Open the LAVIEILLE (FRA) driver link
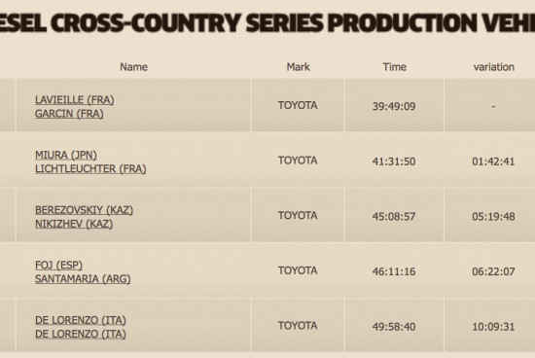 pos(74,100)
